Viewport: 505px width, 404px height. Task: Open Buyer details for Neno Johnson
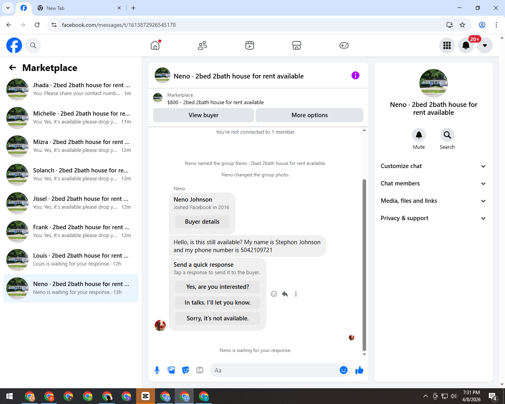point(202,222)
